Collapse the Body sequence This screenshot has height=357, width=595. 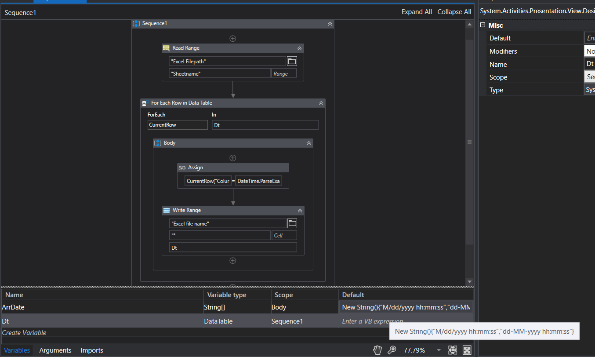[308, 142]
